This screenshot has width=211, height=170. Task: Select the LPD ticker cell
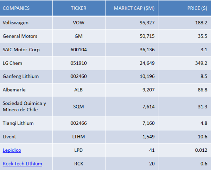point(78,150)
